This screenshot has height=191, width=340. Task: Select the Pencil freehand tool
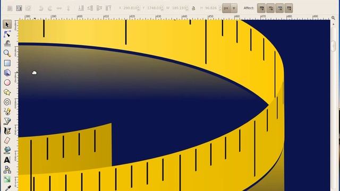pos(7,111)
